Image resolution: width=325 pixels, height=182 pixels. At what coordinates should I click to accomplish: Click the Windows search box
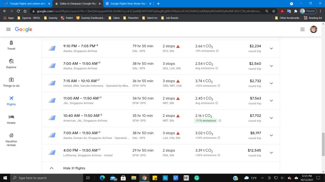pyautogui.click(x=47, y=178)
